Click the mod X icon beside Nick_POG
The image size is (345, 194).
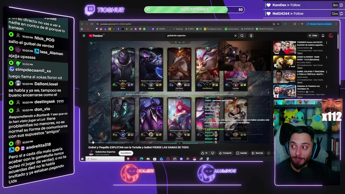[x=11, y=35]
